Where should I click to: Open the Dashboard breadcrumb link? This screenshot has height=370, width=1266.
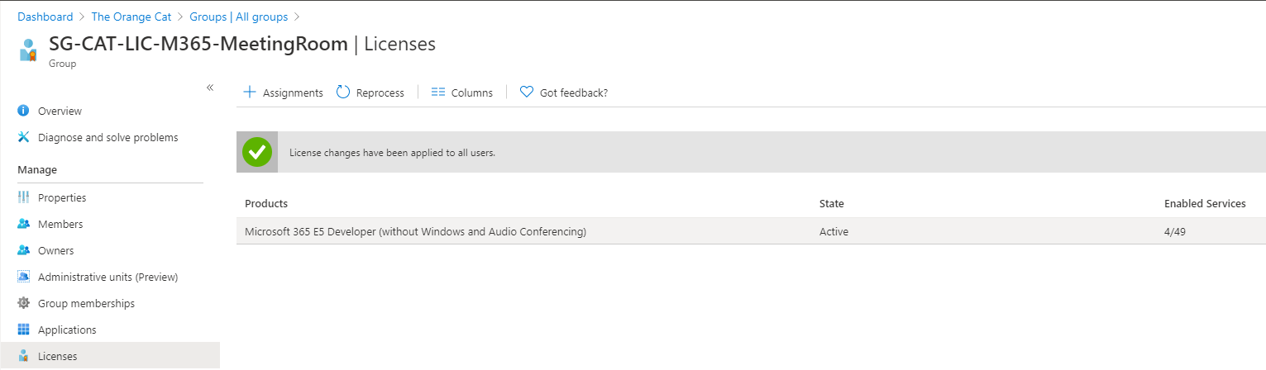click(45, 17)
